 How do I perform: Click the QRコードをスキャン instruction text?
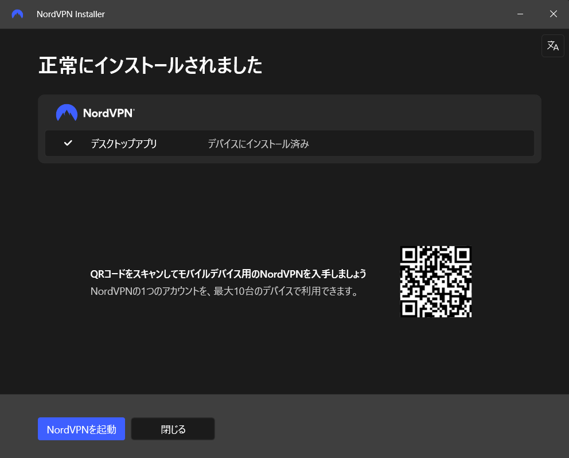[x=228, y=274]
